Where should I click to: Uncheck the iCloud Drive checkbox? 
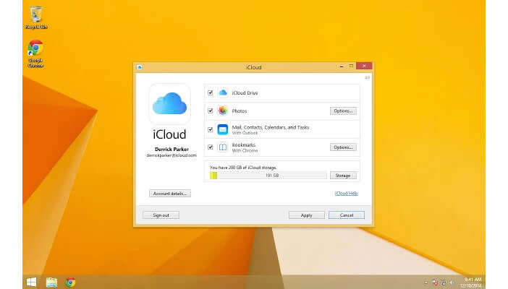click(210, 93)
